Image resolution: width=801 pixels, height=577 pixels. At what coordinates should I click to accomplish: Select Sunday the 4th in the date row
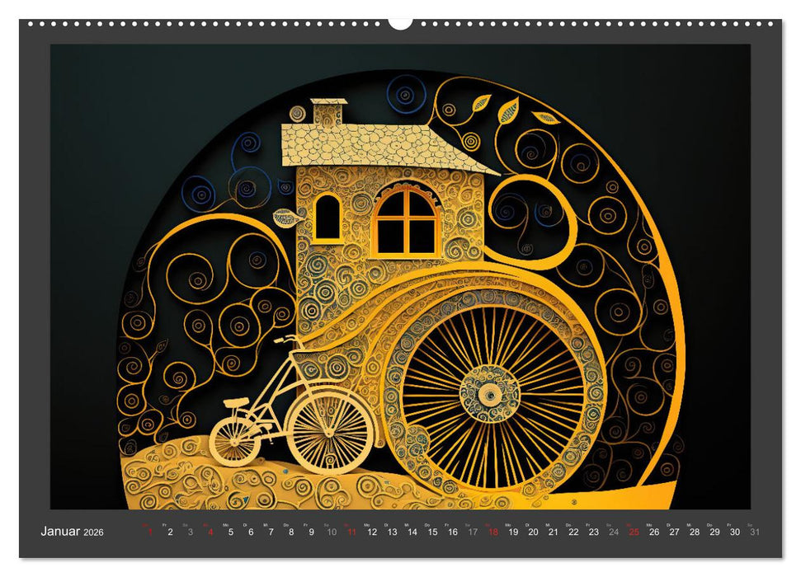click(x=210, y=532)
